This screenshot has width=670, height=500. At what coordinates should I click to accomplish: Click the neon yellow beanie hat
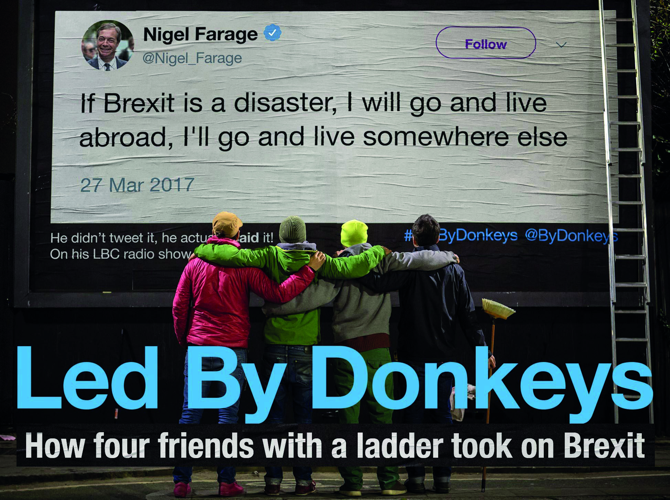pyautogui.click(x=354, y=233)
